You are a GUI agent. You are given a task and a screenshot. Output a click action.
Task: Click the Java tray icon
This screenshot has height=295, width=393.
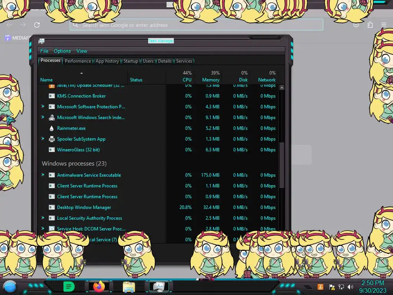coord(320,287)
